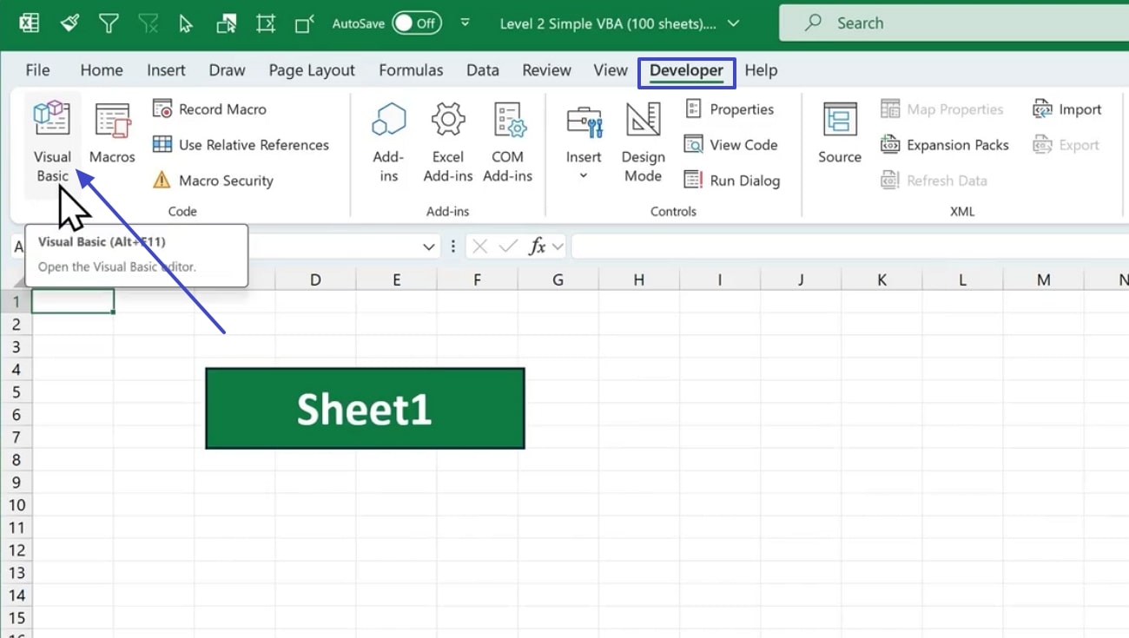Viewport: 1129px width, 638px height.
Task: Switch to the Page Layout tab
Action: coord(312,70)
